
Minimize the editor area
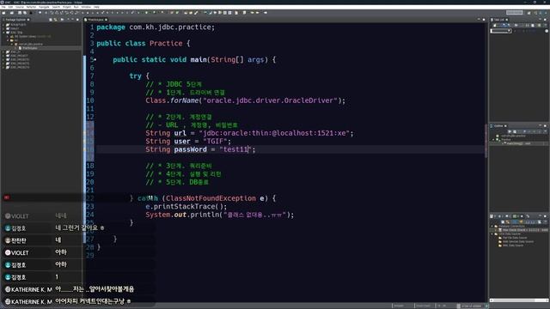(x=479, y=19)
